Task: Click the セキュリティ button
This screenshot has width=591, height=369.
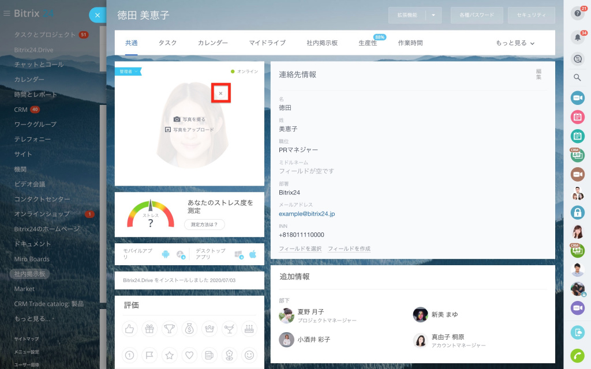Action: point(531,15)
